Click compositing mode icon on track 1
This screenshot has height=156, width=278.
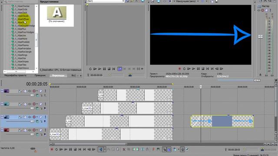coord(37,95)
